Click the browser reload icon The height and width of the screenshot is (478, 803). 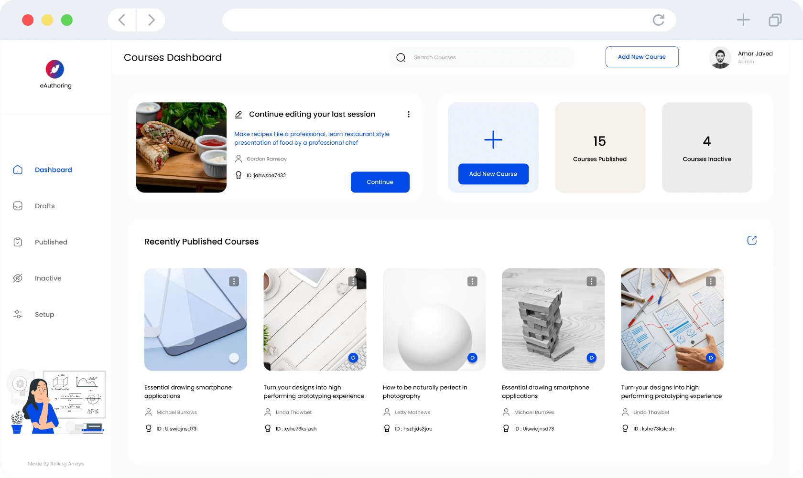[x=658, y=20]
